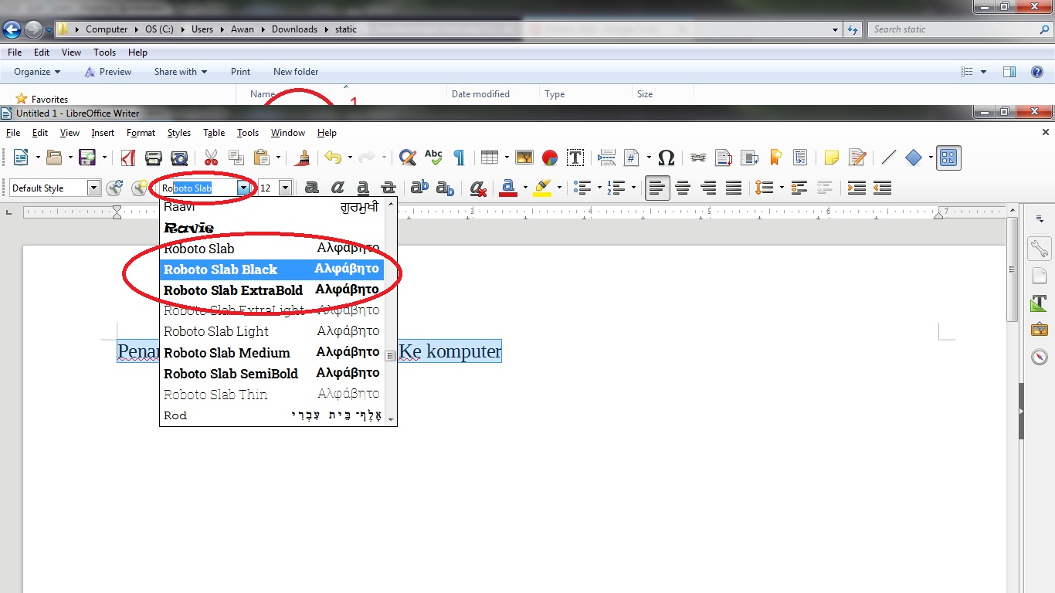Insert a Hyperlink using chain icon
This screenshot has width=1055, height=593.
[698, 158]
